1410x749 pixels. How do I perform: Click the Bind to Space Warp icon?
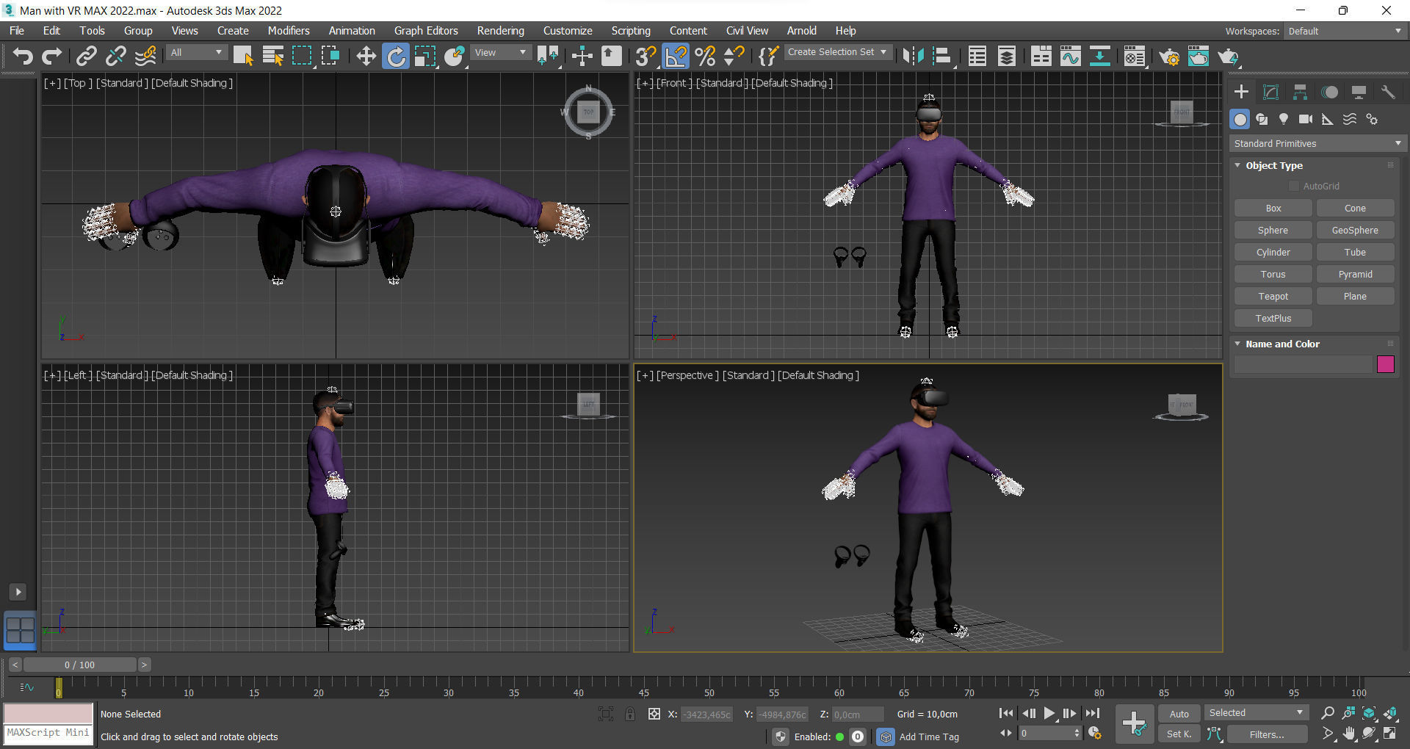tap(145, 57)
